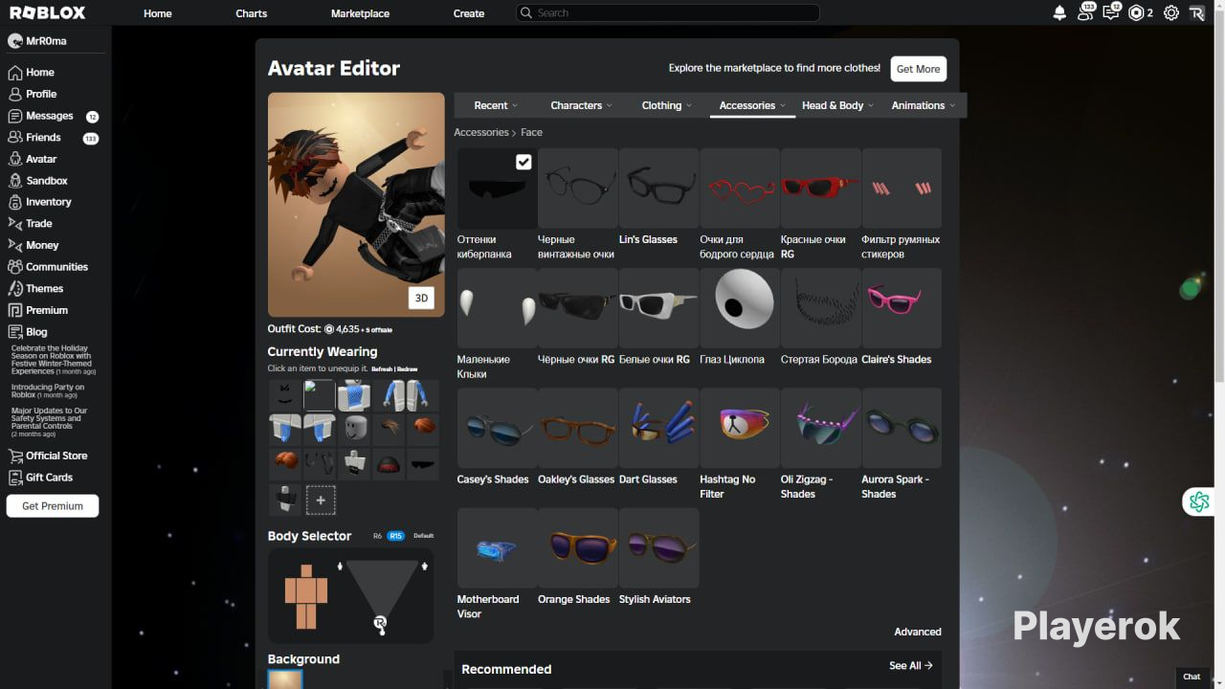This screenshot has height=689, width=1225.
Task: Click the Redraw link
Action: (408, 368)
